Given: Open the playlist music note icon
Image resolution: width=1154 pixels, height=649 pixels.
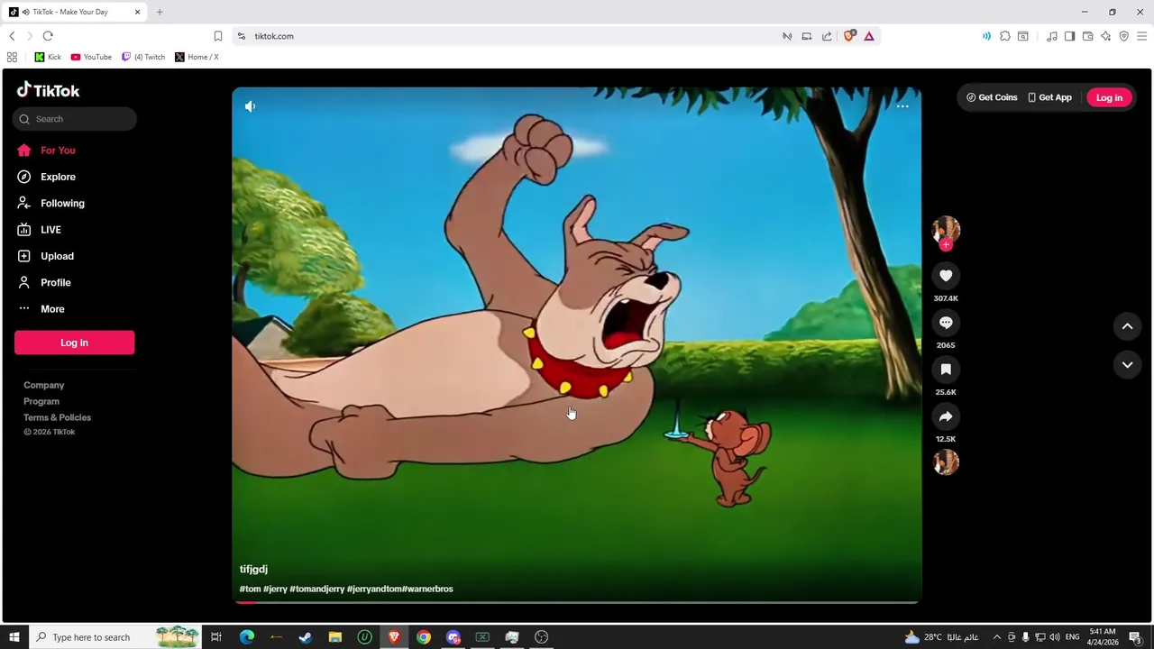Looking at the screenshot, I should [1052, 36].
